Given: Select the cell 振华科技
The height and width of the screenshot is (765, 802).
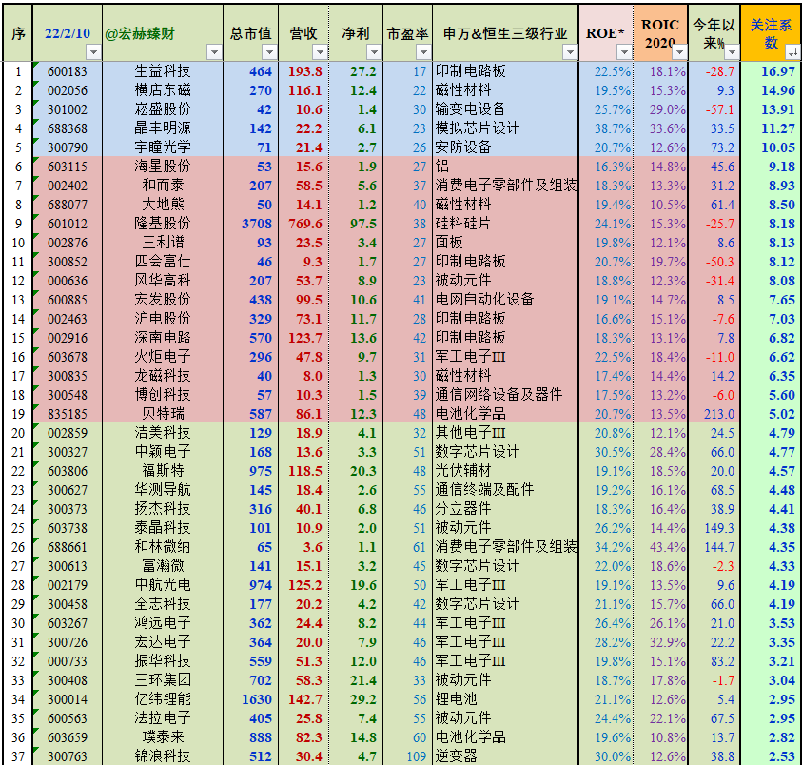Looking at the screenshot, I should (163, 661).
